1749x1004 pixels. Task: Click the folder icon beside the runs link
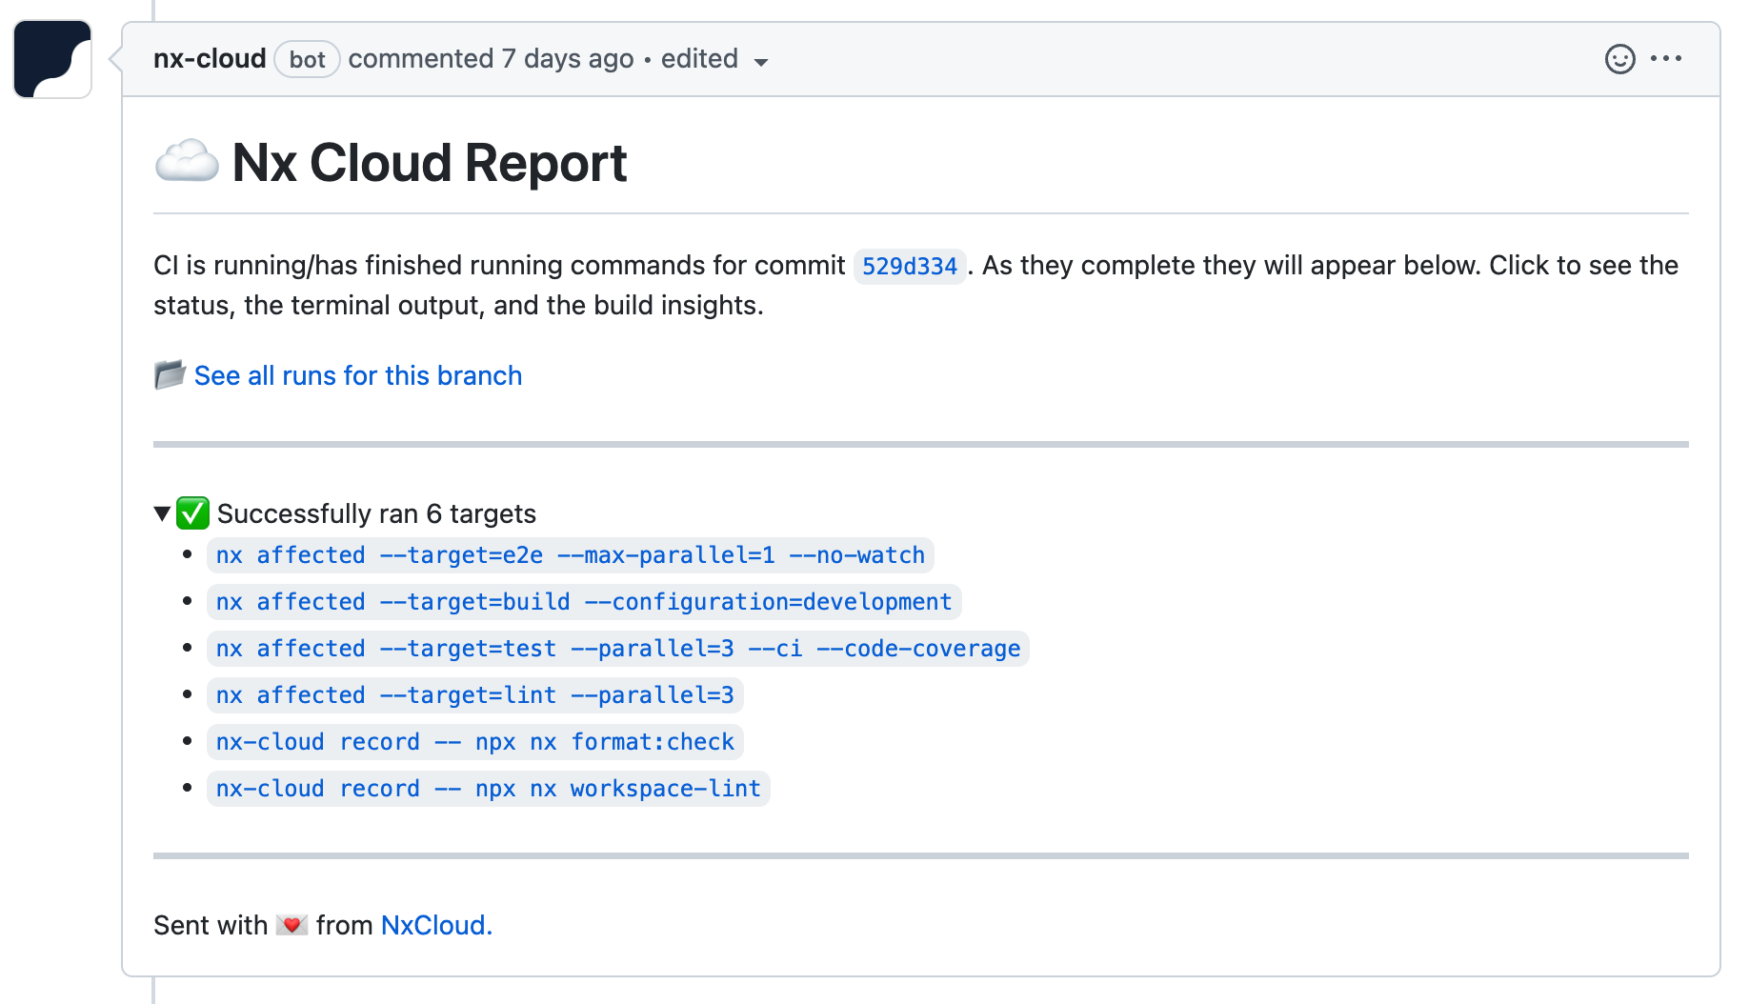click(169, 374)
